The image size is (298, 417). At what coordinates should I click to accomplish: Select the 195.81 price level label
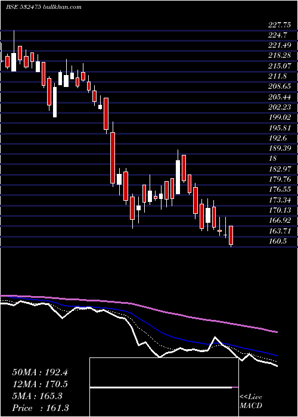[x=280, y=127]
